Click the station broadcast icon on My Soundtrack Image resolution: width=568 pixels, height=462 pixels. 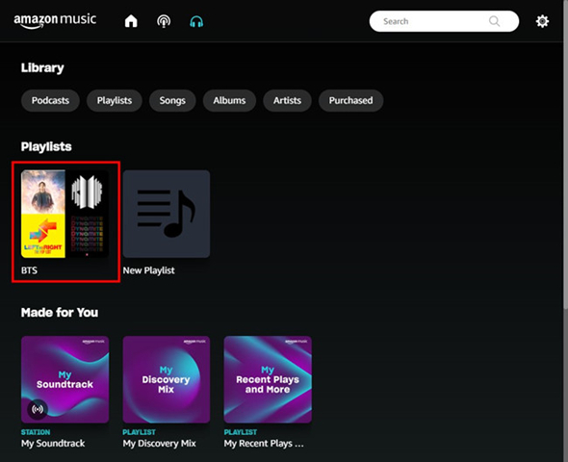38,409
